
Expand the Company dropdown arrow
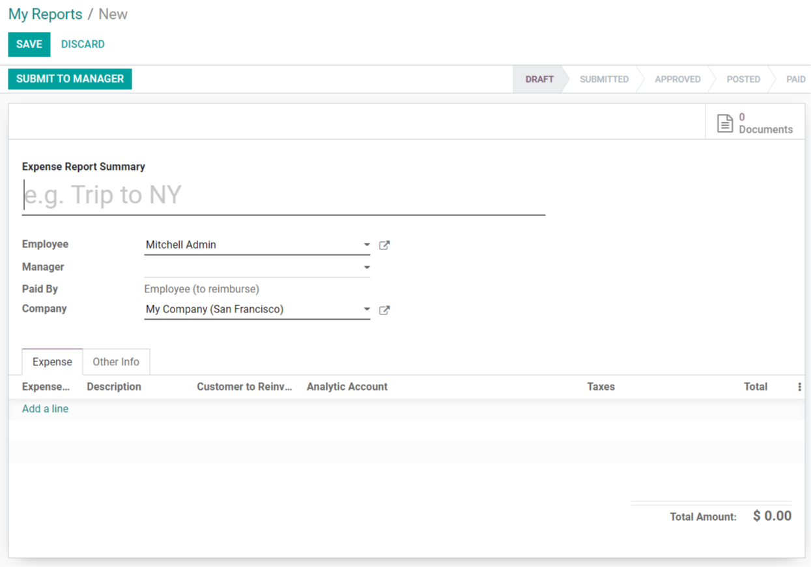(x=367, y=309)
